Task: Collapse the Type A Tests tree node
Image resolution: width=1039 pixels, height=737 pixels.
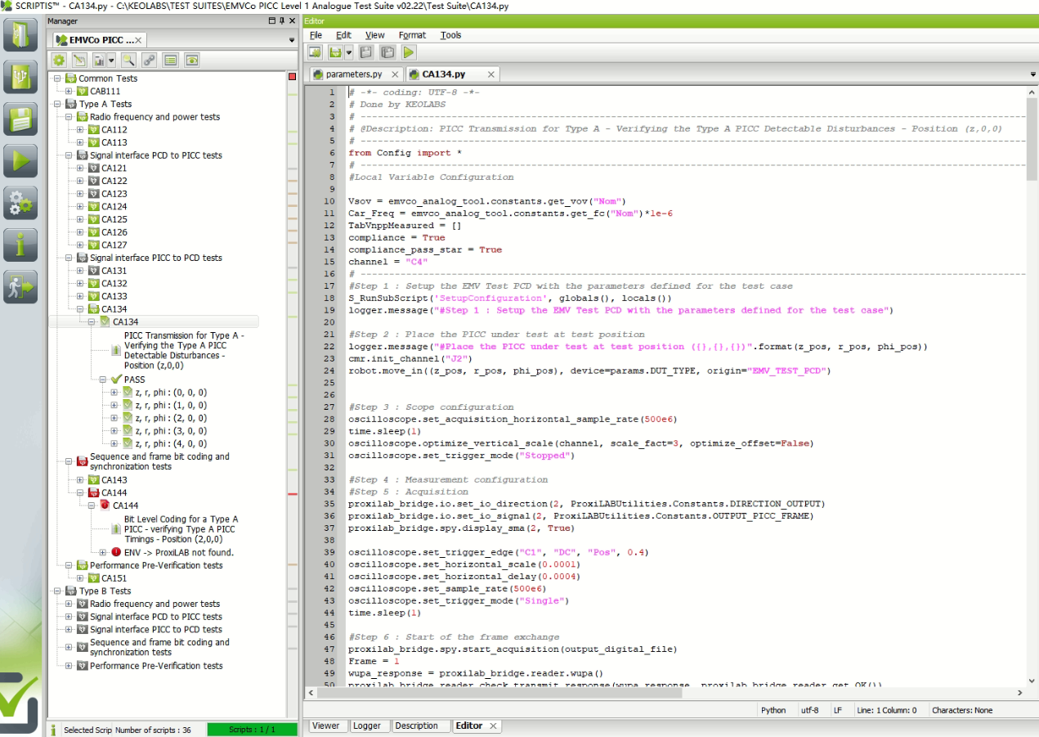Action: click(57, 104)
